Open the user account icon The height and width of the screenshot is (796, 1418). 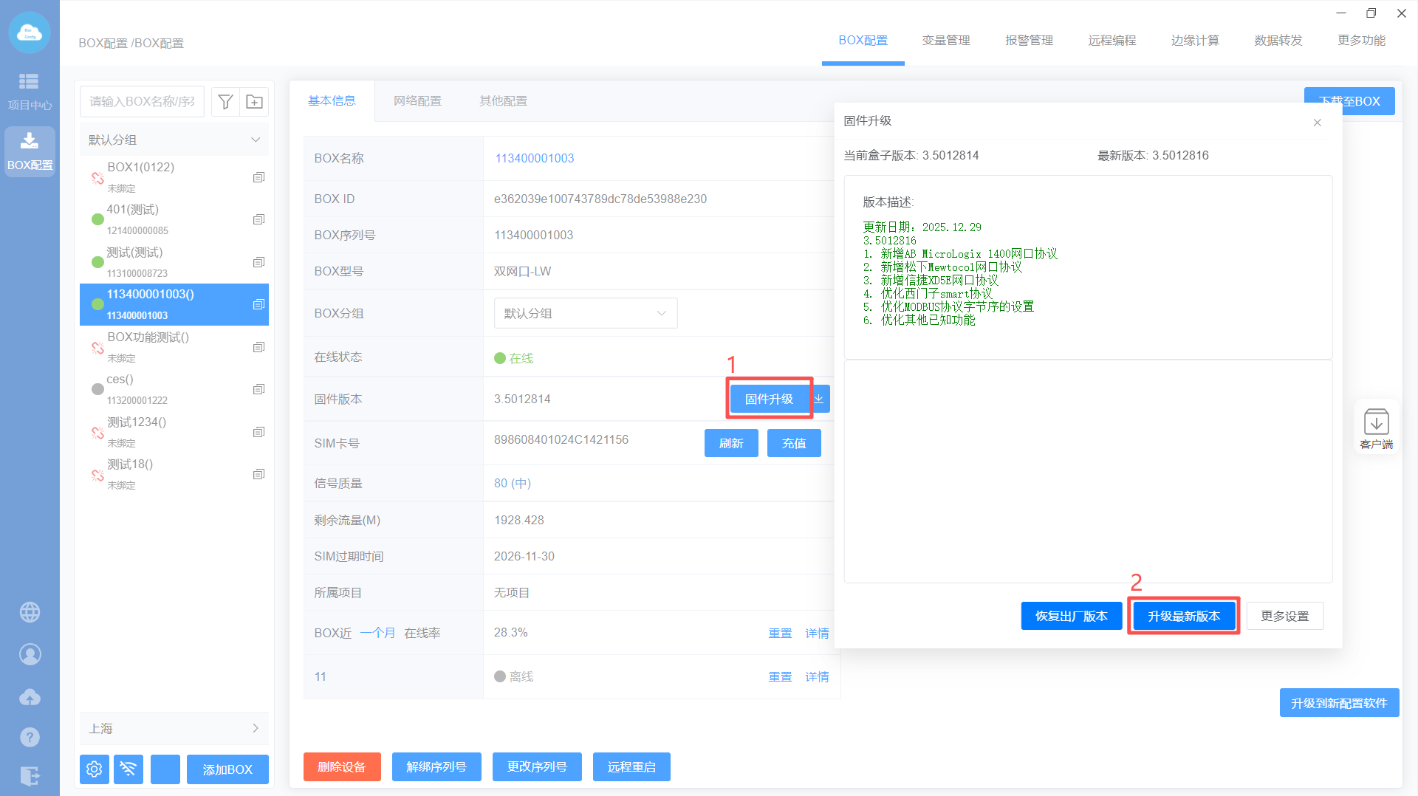[30, 654]
